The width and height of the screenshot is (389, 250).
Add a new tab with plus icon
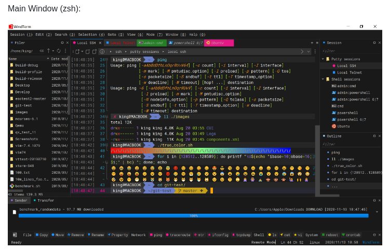pos(312,43)
